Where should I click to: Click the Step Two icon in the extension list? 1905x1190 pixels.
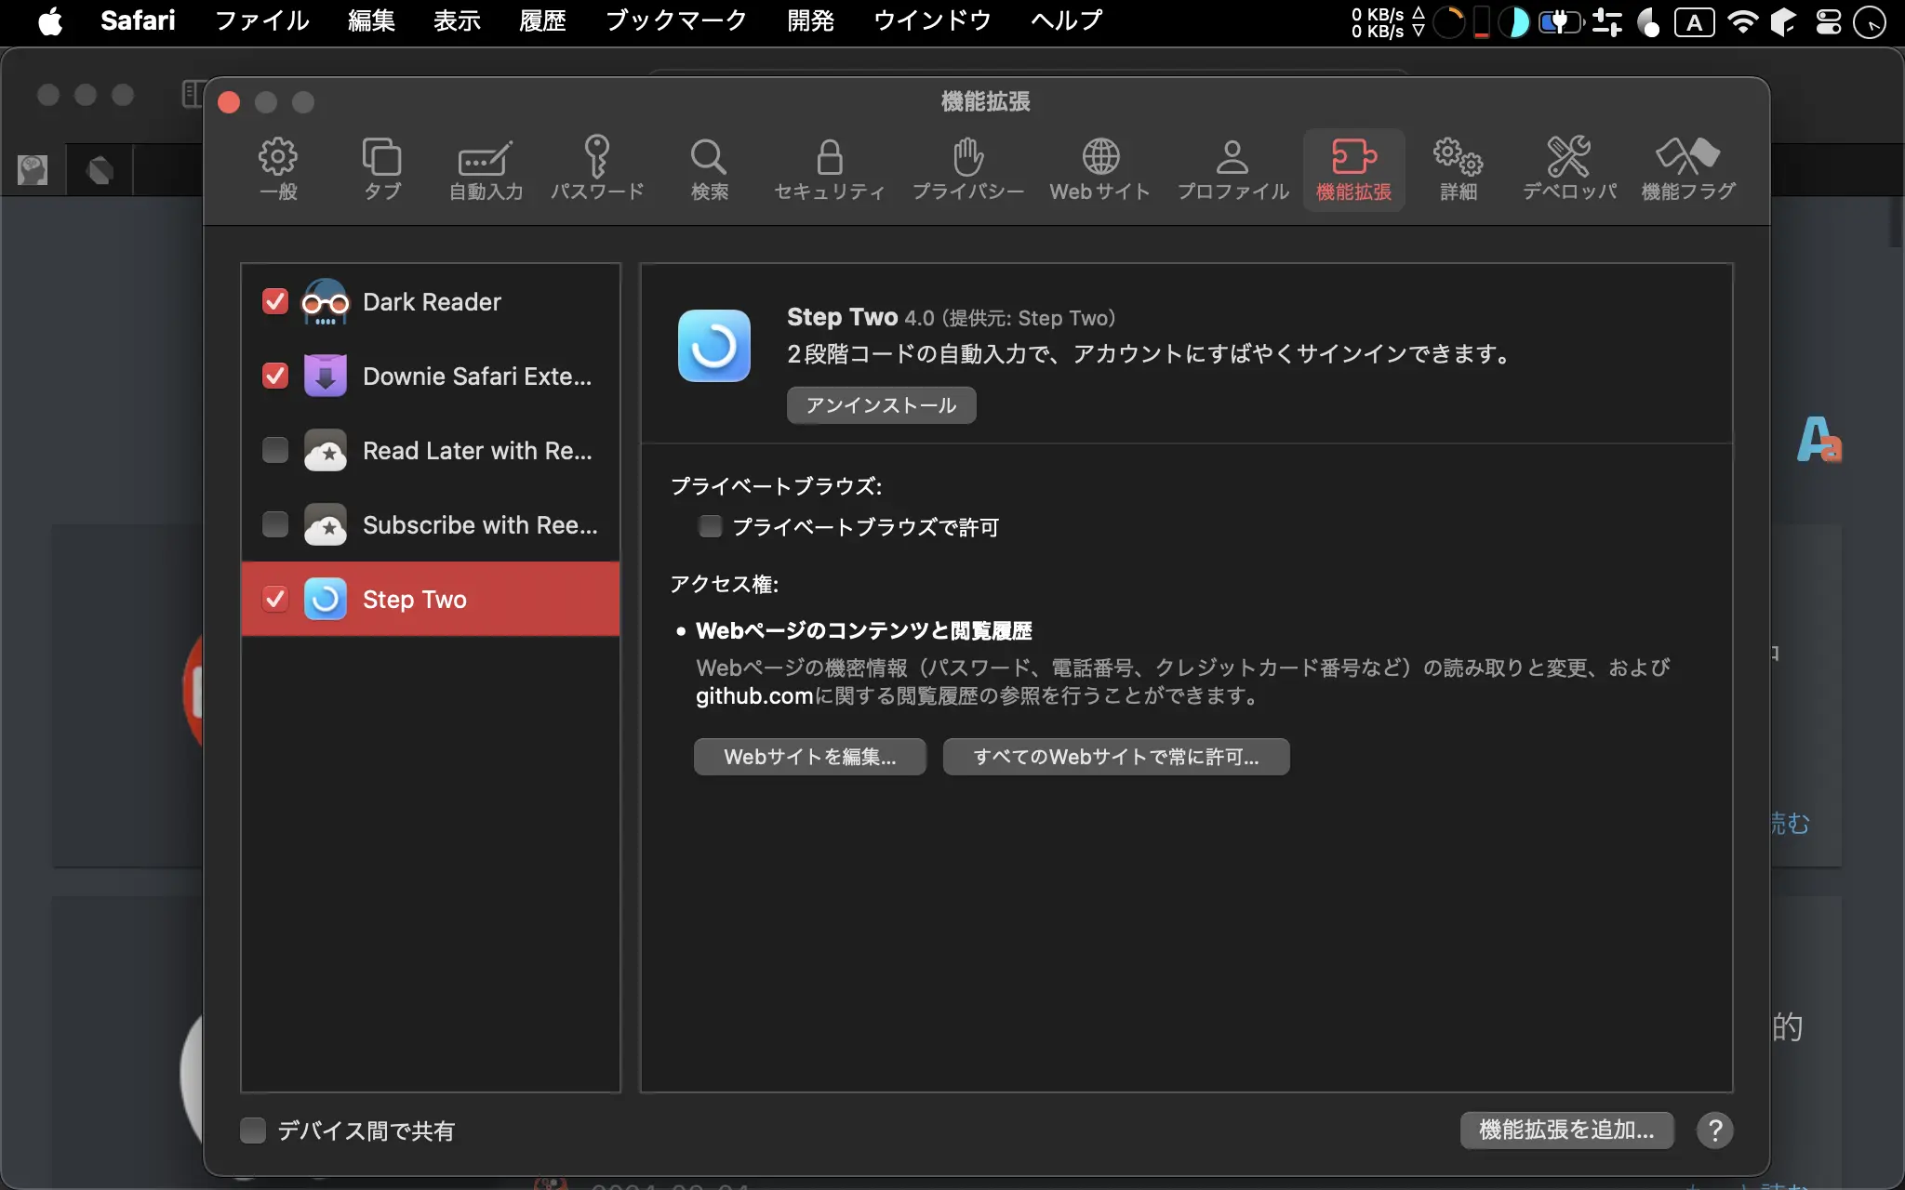tap(326, 600)
